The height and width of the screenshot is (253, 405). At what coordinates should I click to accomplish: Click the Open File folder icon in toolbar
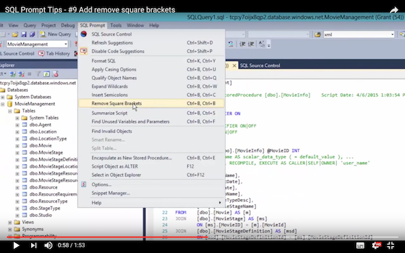[15, 34]
